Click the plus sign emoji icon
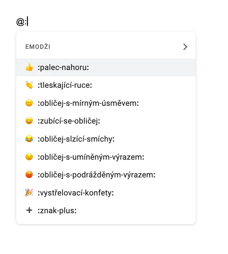This screenshot has height=254, width=228. pos(29,211)
